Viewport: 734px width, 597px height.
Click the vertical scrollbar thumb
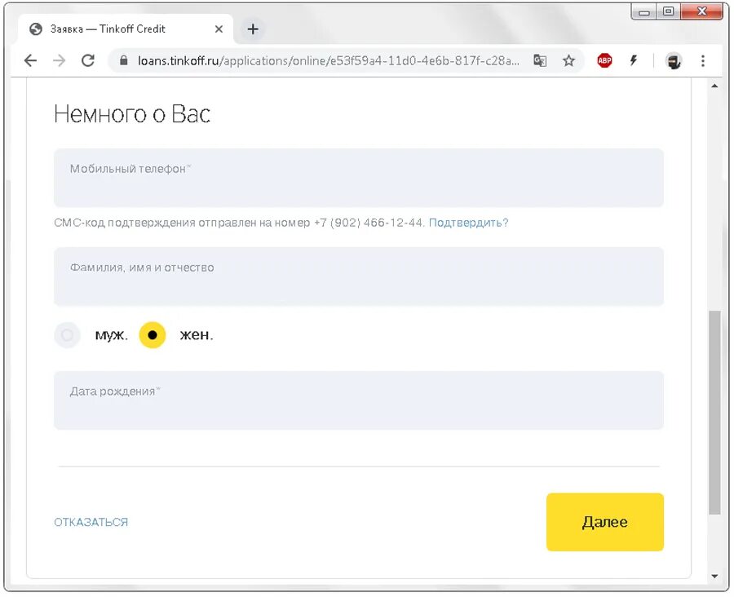pos(714,412)
